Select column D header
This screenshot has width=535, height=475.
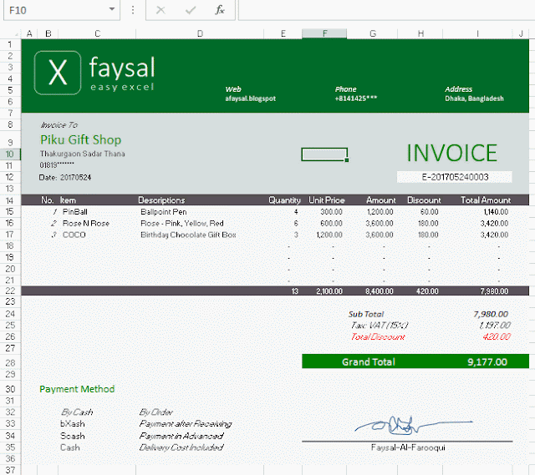(200, 33)
